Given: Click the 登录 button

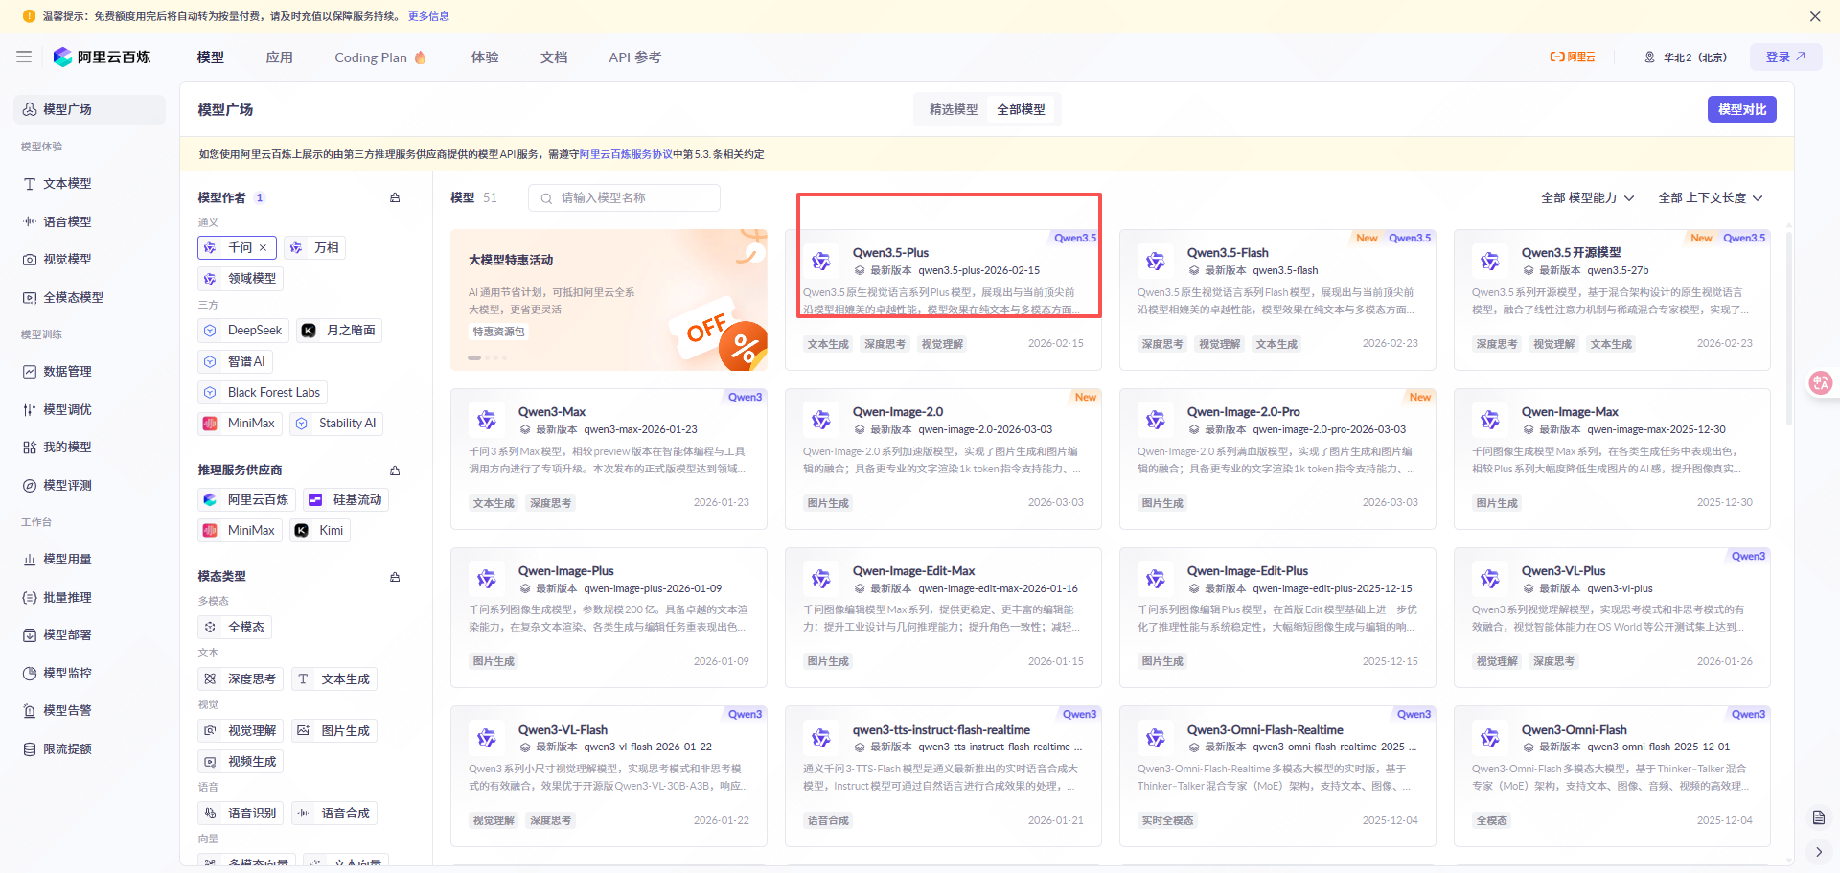Looking at the screenshot, I should click(x=1785, y=57).
